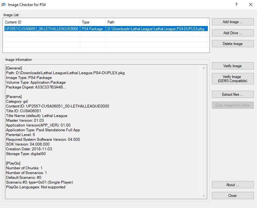This screenshot has width=257, height=208.
Task: Click the Close button at bottom
Action: [x=233, y=196]
